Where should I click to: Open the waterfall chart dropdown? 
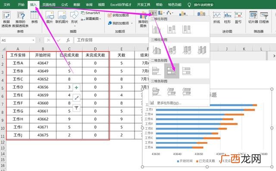tap(170, 13)
